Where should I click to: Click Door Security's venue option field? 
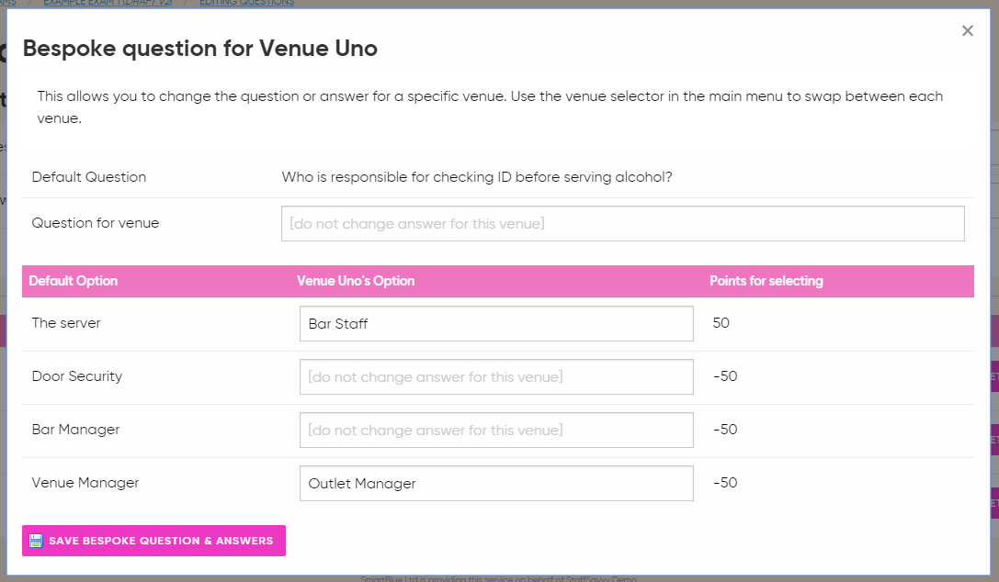496,376
